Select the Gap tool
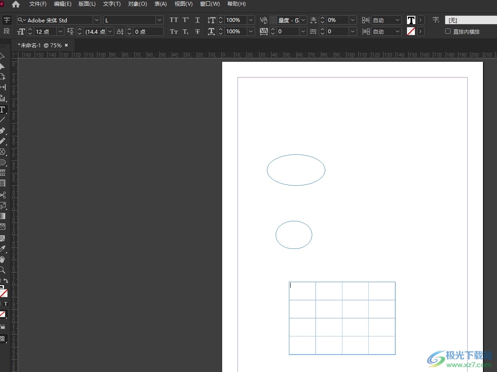This screenshot has height=372, width=497. pyautogui.click(x=3, y=87)
